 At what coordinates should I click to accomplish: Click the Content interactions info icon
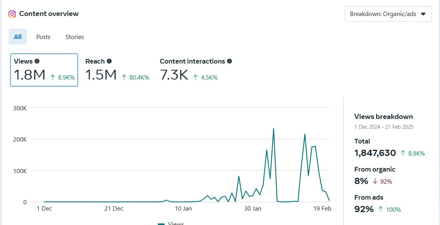tap(229, 61)
